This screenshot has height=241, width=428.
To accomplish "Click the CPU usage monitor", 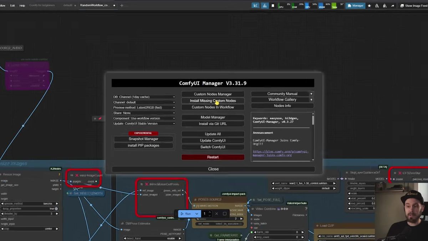I will (284, 6).
